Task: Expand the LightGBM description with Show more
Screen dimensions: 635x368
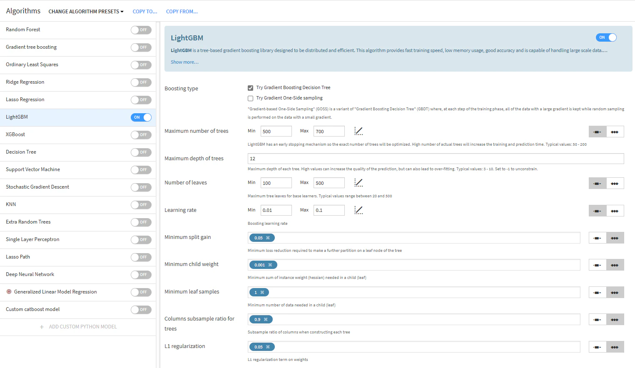Action: pyautogui.click(x=184, y=62)
